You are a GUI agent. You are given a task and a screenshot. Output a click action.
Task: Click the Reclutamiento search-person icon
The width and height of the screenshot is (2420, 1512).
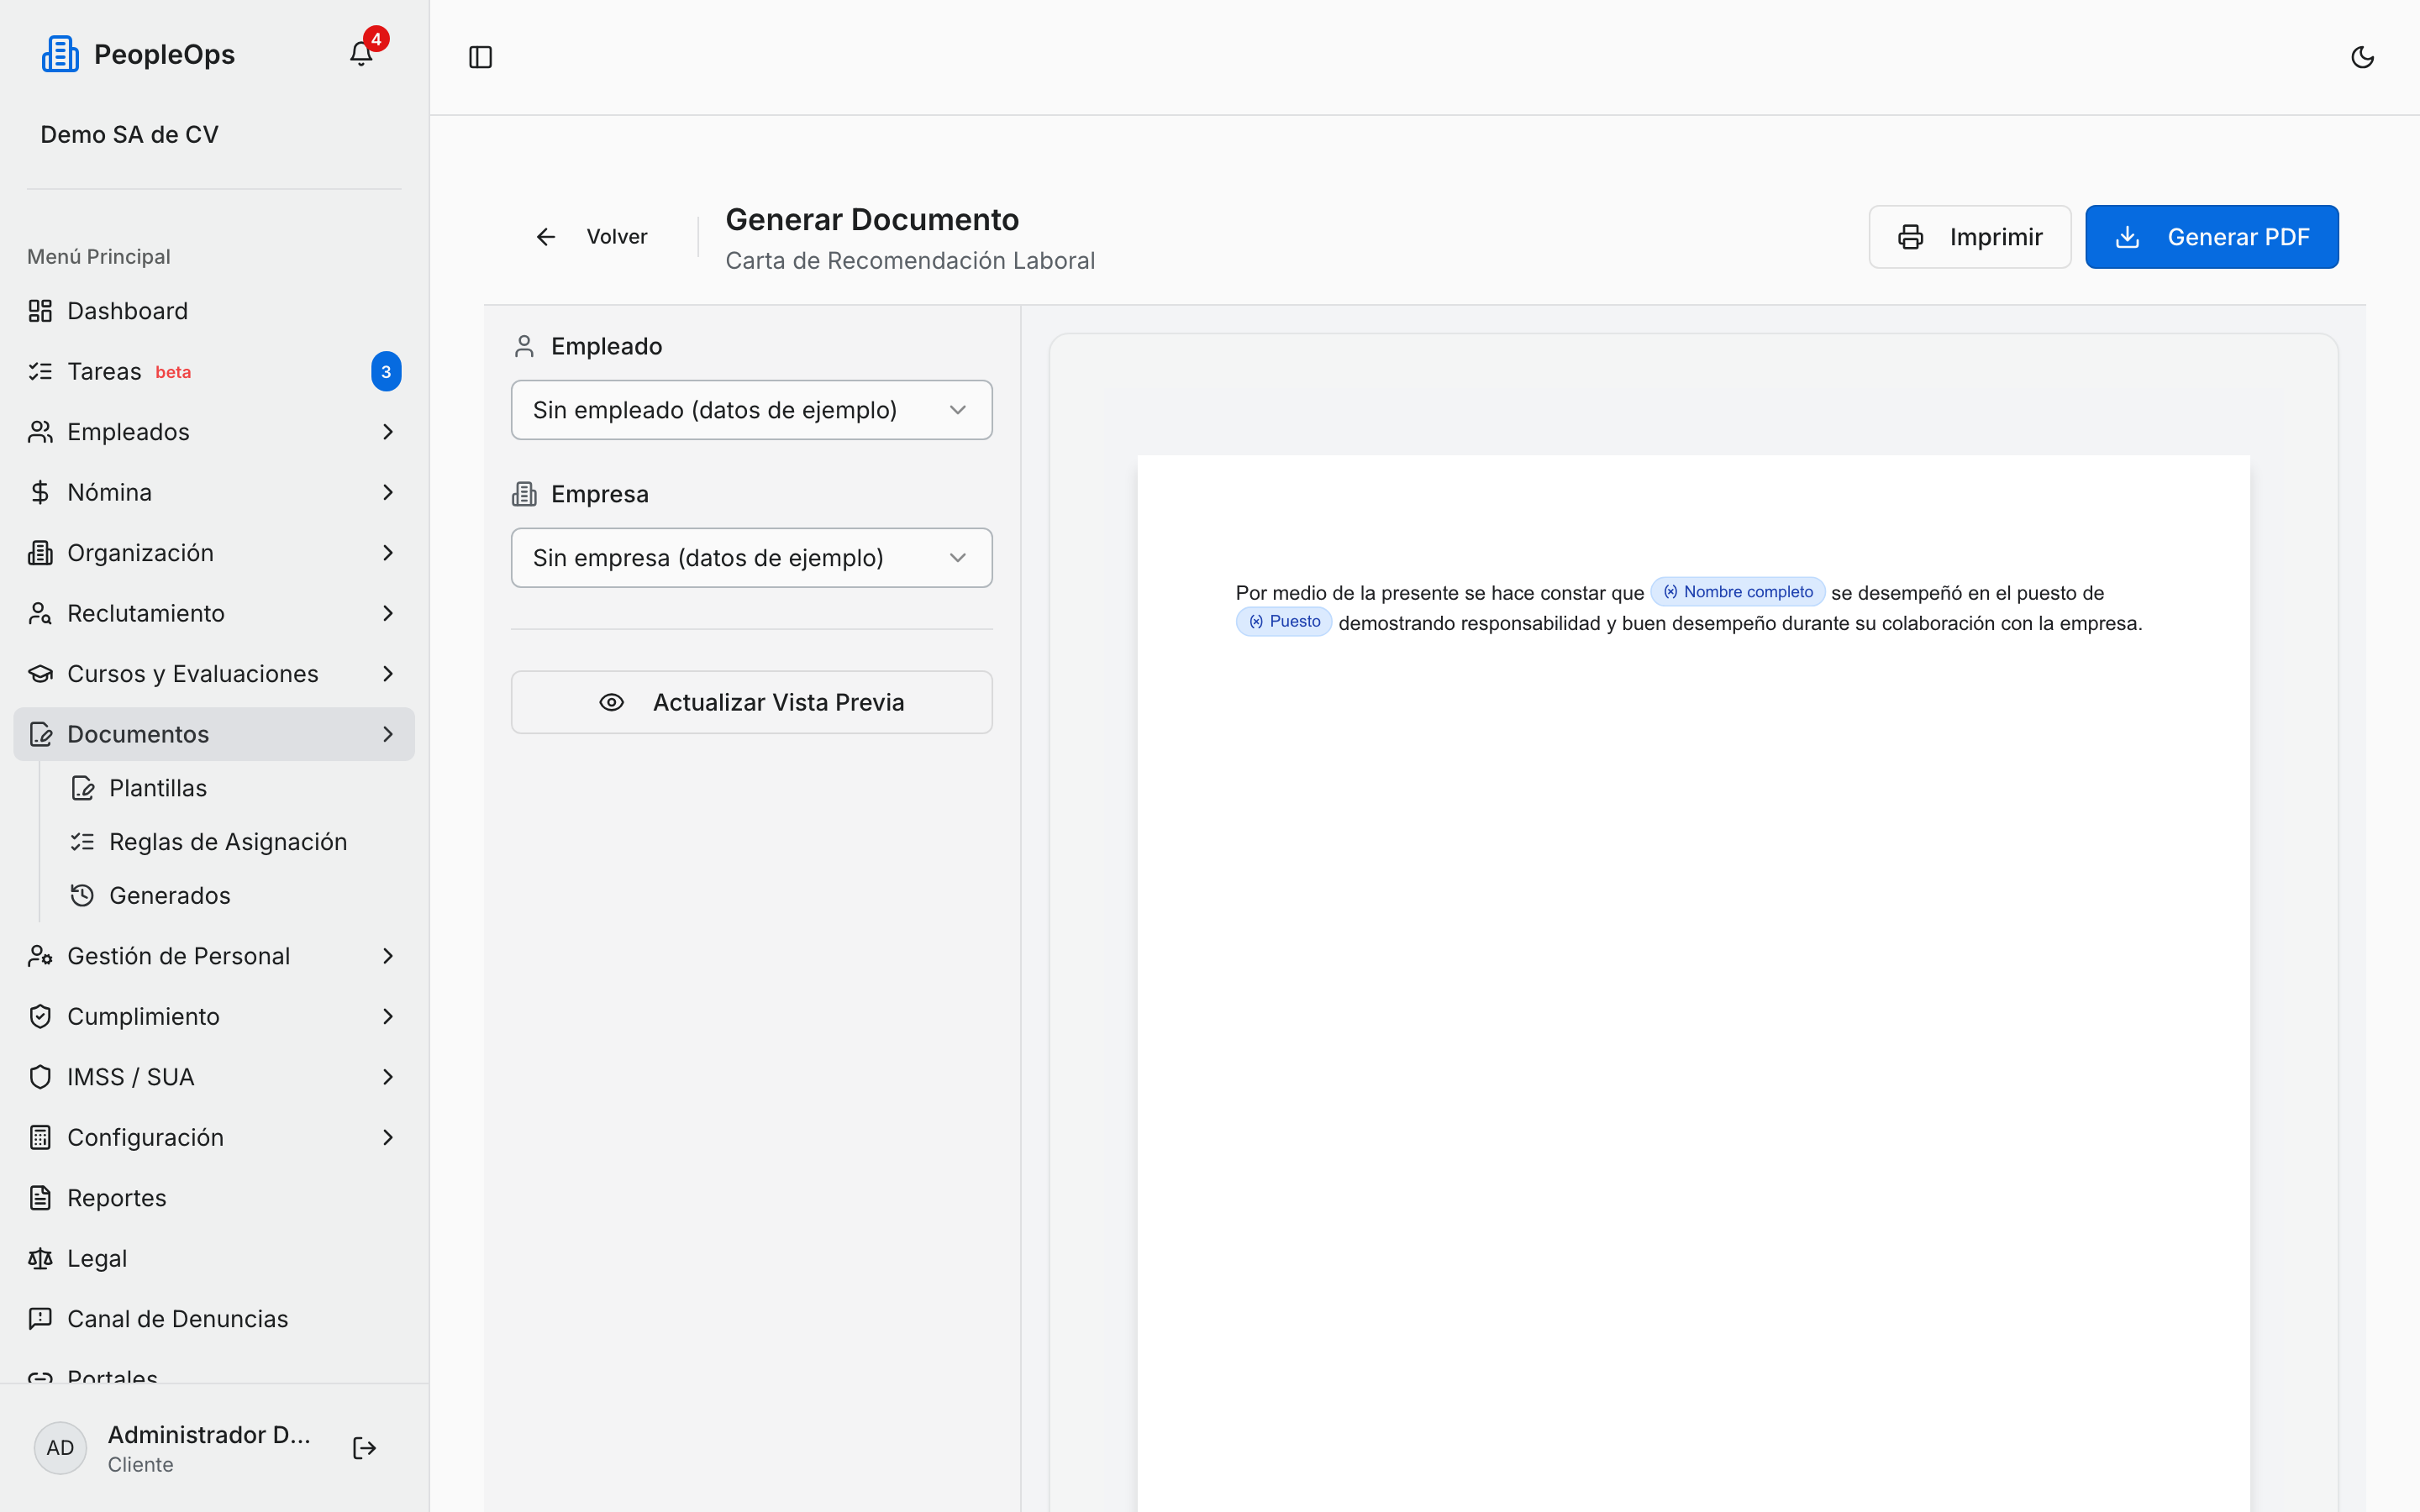pyautogui.click(x=40, y=613)
